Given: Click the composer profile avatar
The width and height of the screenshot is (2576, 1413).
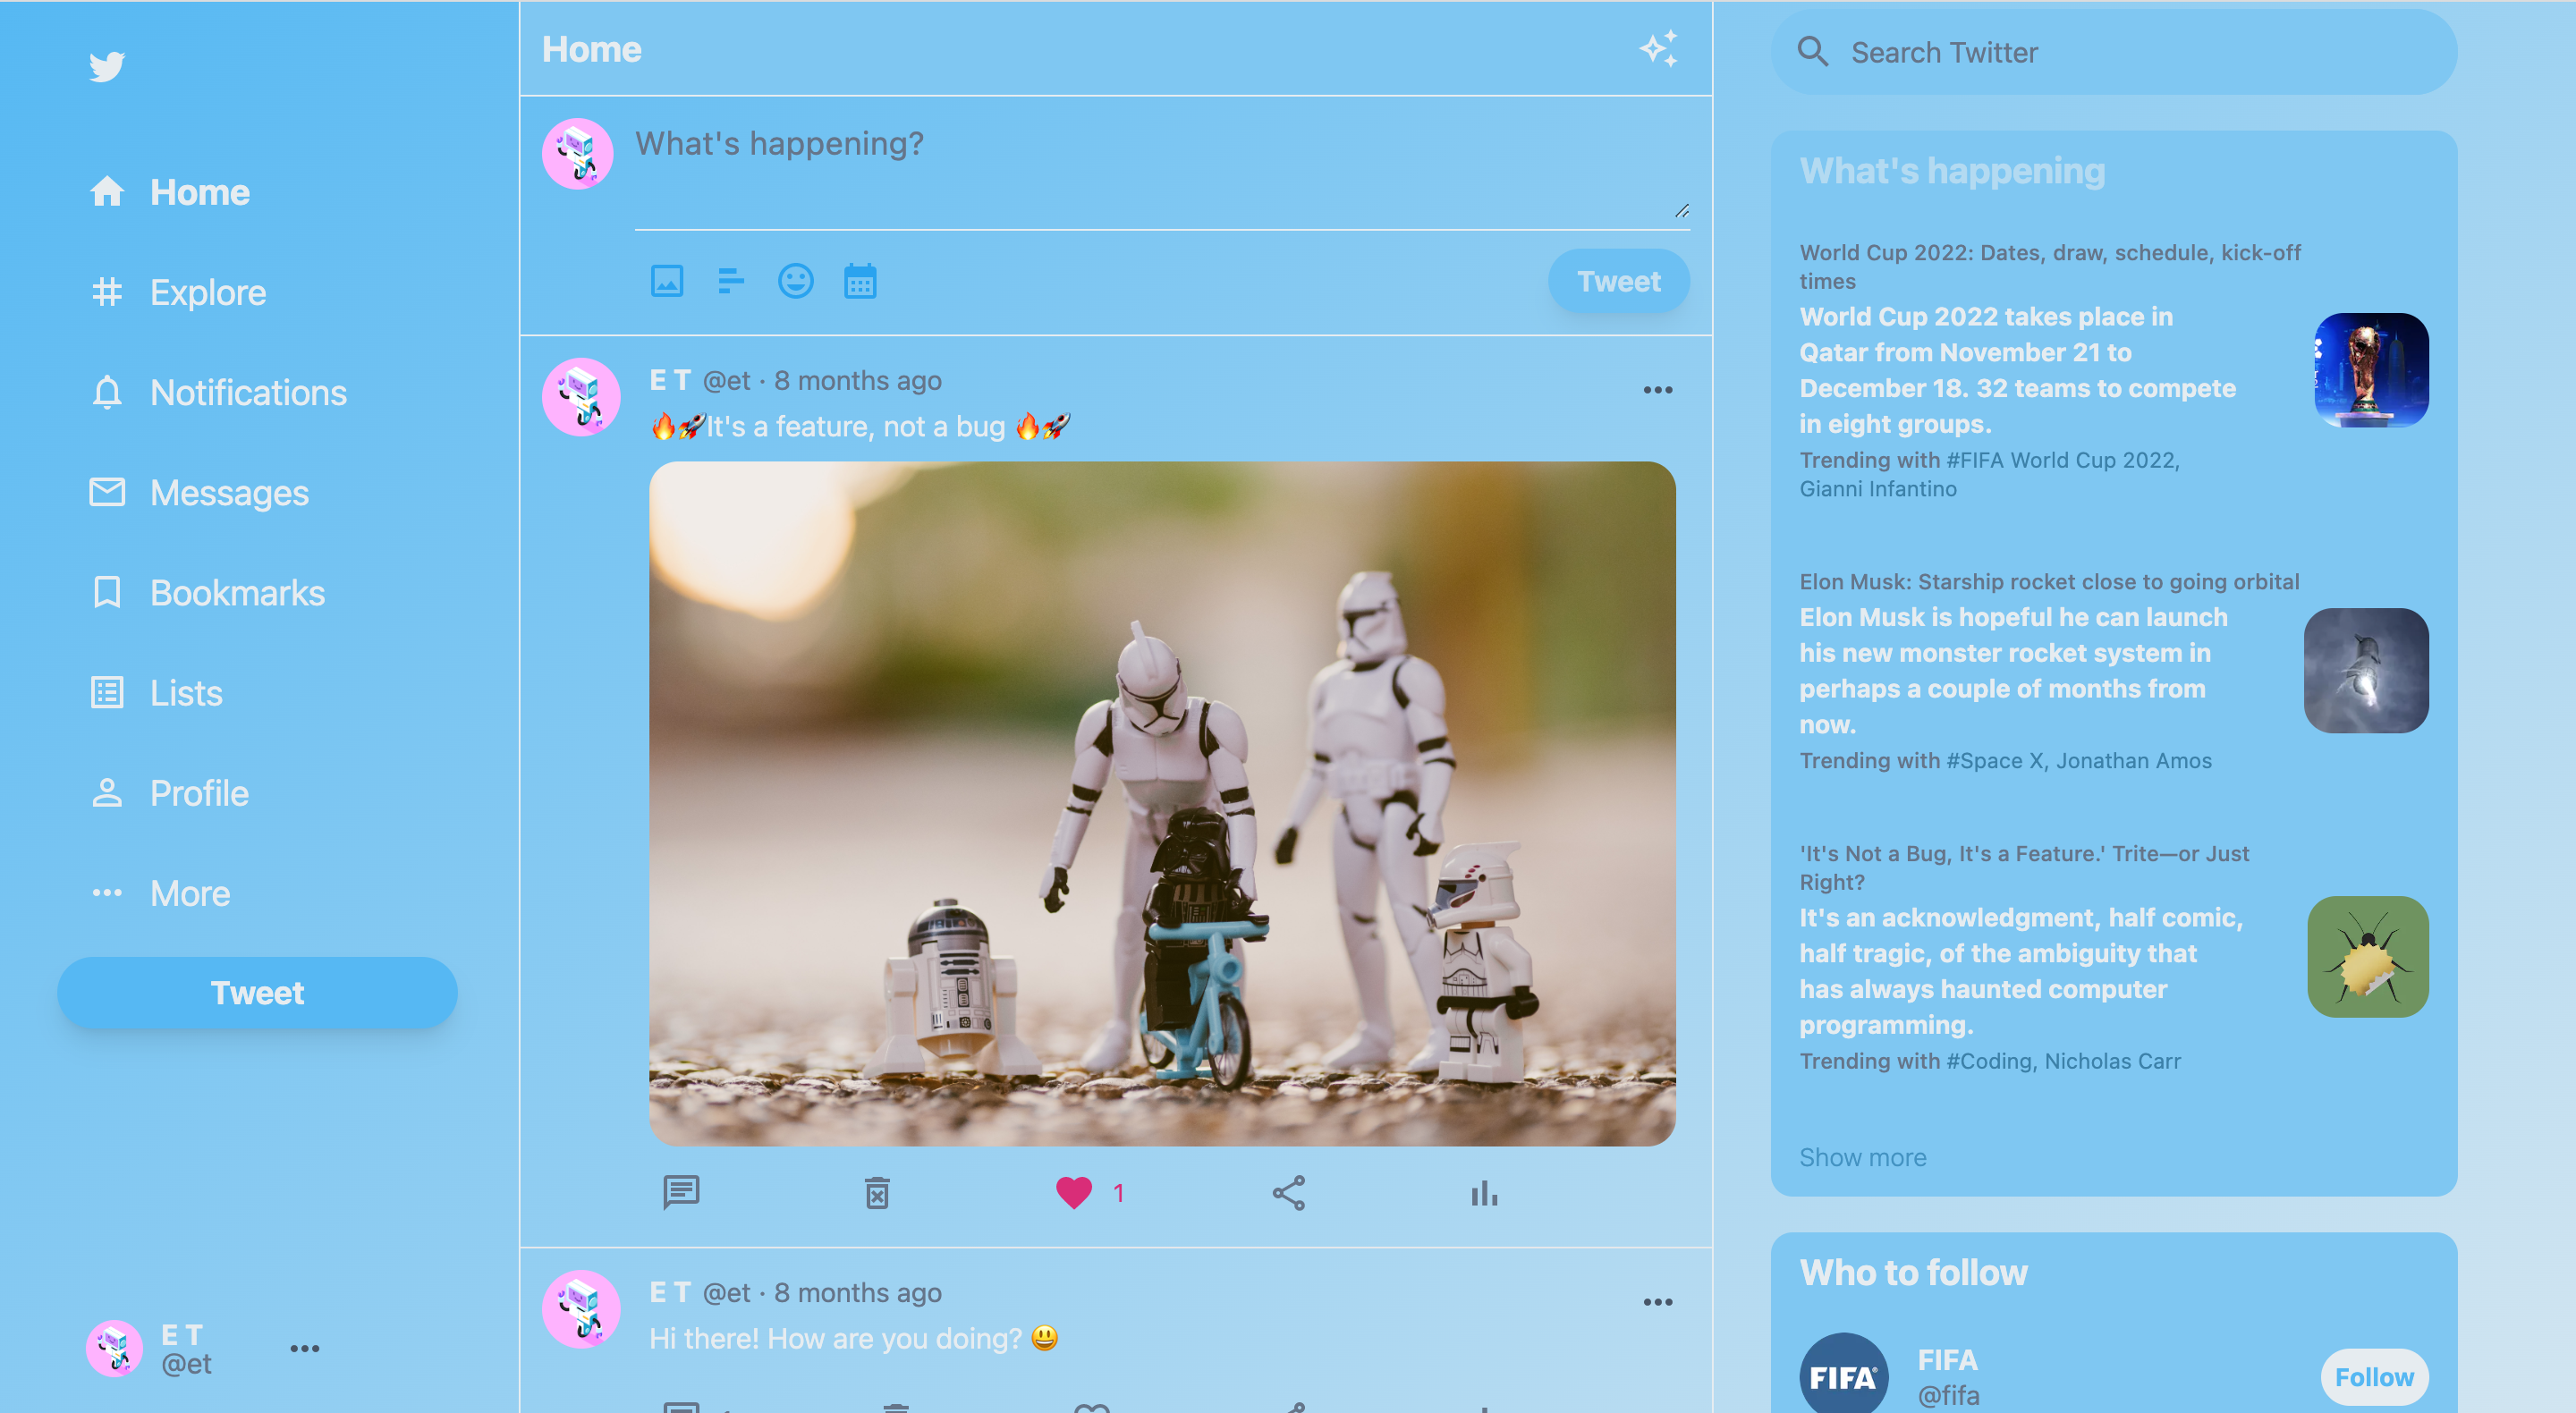Looking at the screenshot, I should tap(577, 154).
